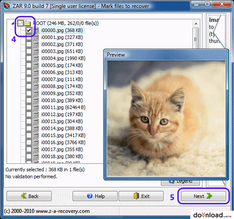This screenshot has height=219, width=234.
Task: Click the i00015.jpg image file icon
Action: (36, 135)
